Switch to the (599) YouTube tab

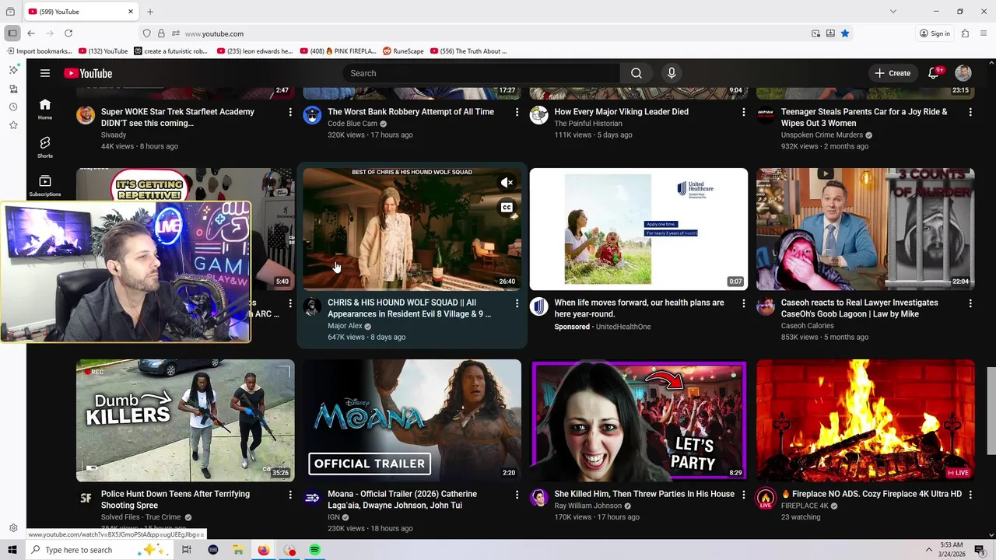[x=81, y=12]
